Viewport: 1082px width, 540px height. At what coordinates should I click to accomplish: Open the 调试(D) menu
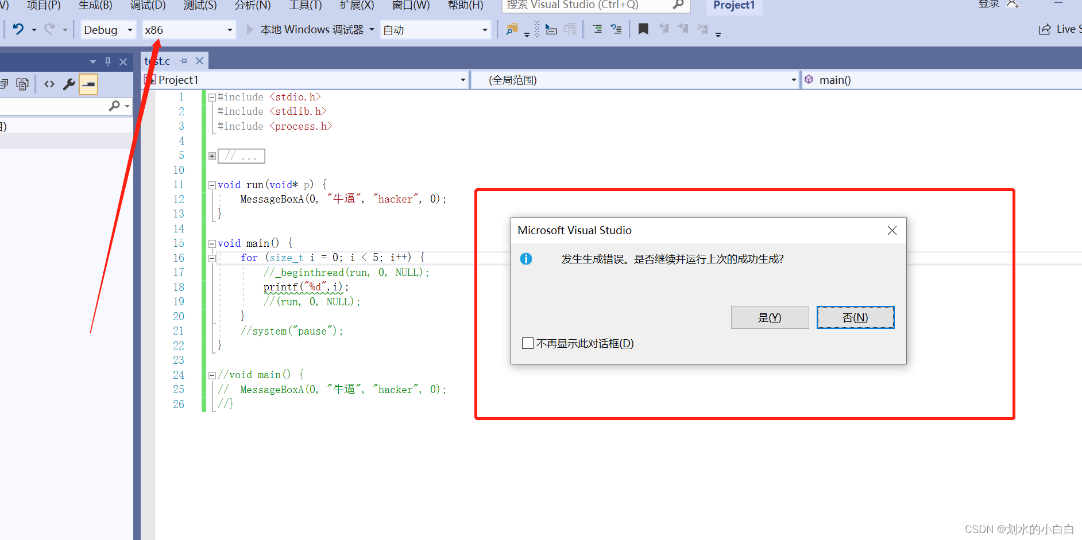pyautogui.click(x=148, y=5)
